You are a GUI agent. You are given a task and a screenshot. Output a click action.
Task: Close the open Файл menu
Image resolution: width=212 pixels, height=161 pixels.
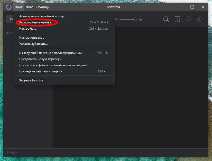click(18, 7)
